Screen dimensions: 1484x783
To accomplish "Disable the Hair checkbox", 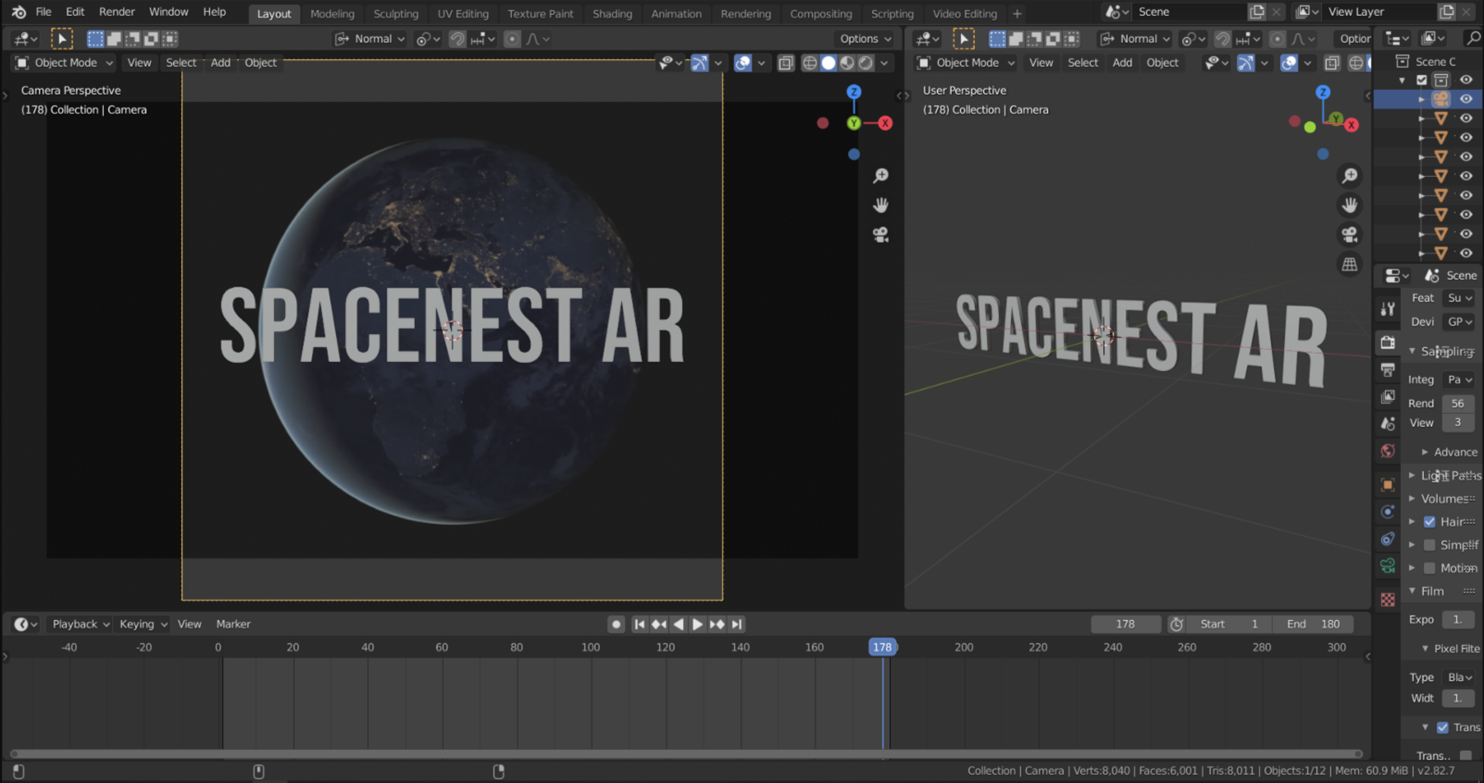I will click(1429, 522).
